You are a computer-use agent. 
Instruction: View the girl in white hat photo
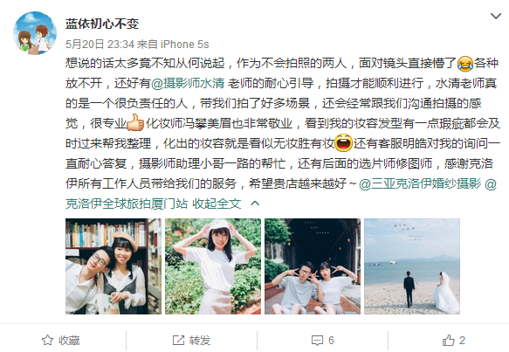(x=213, y=266)
